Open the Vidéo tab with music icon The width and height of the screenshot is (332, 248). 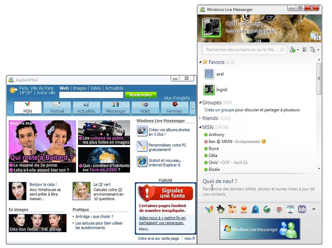point(145,107)
